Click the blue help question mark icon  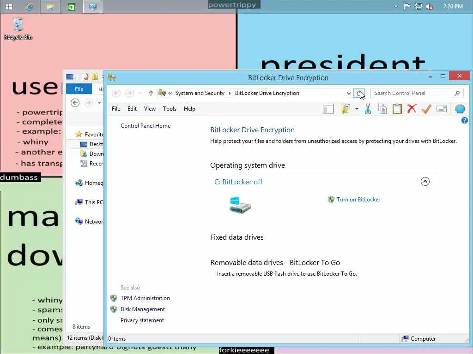tap(464, 120)
